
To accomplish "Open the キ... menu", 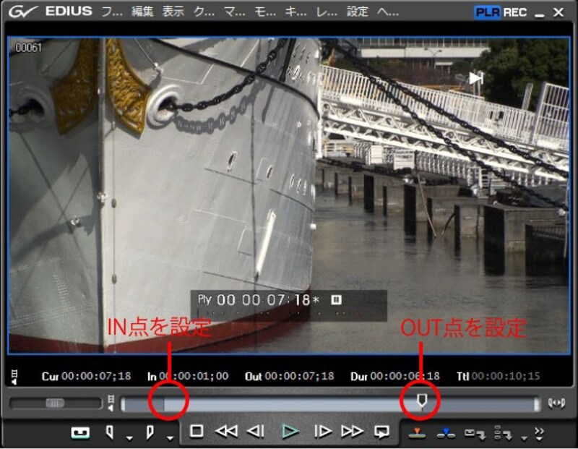I will (296, 12).
